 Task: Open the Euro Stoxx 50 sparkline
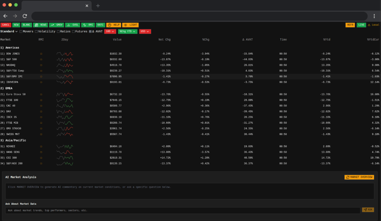(65, 94)
